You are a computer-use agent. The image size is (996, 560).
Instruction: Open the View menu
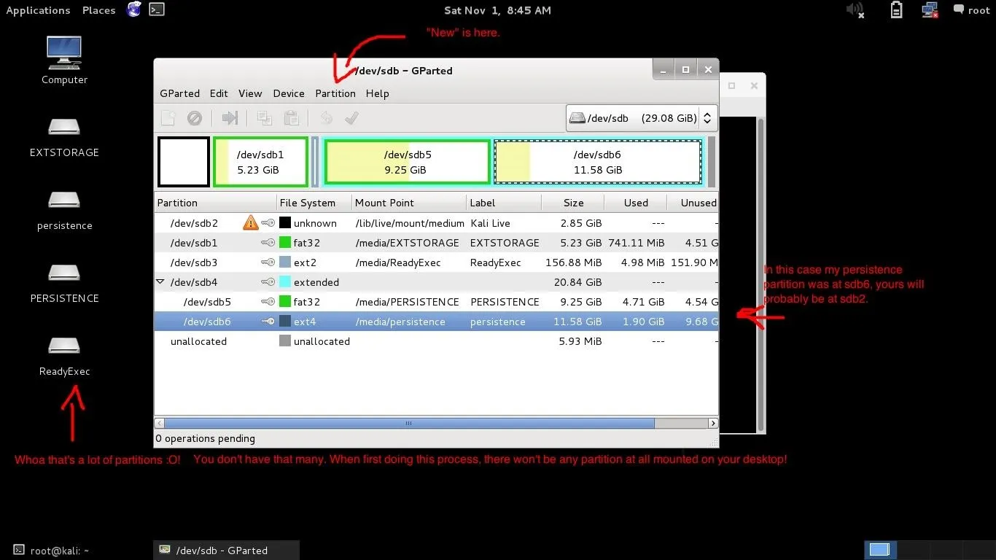tap(250, 93)
